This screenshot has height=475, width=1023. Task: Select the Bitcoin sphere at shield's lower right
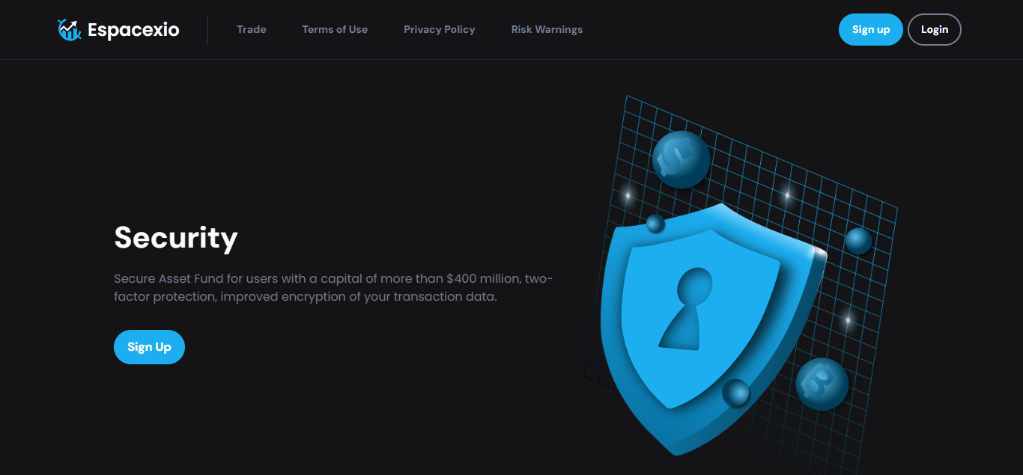pyautogui.click(x=822, y=384)
